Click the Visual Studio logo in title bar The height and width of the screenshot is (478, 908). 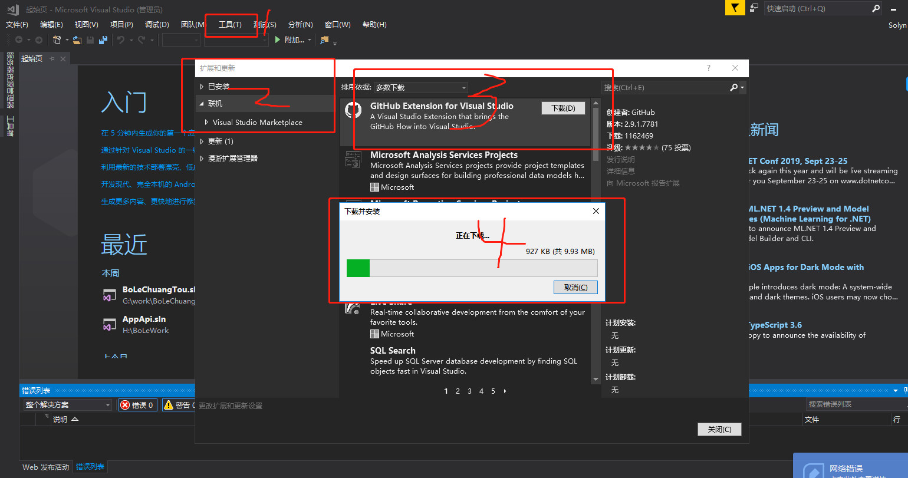(x=13, y=9)
